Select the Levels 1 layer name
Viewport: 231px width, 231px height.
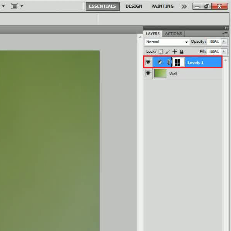(195, 63)
